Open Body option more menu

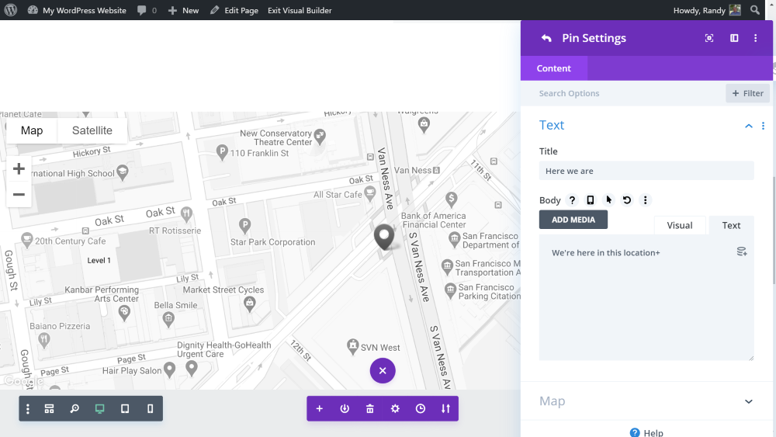(645, 200)
